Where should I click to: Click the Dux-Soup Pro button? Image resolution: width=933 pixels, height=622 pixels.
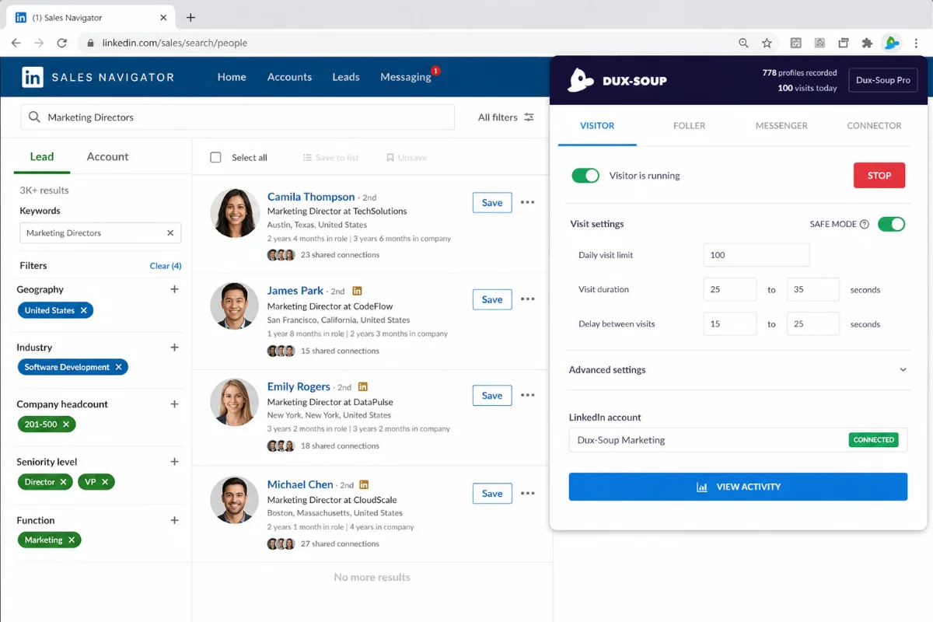[x=882, y=80]
